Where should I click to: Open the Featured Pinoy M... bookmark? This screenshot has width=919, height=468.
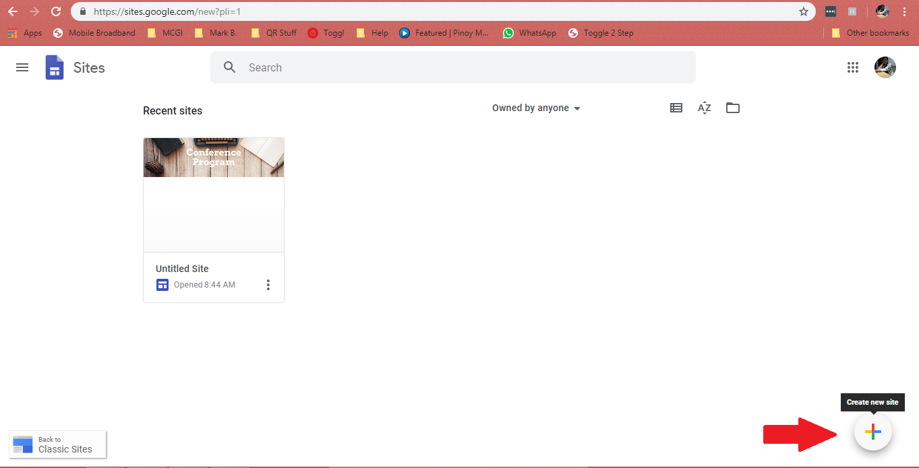pos(444,33)
